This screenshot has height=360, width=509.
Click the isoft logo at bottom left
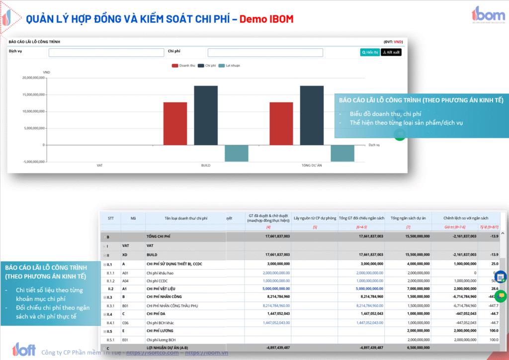pos(24,349)
